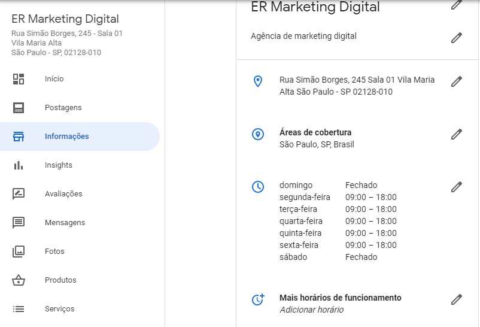
Task: Open the Produtos menu item
Action: click(x=80, y=280)
